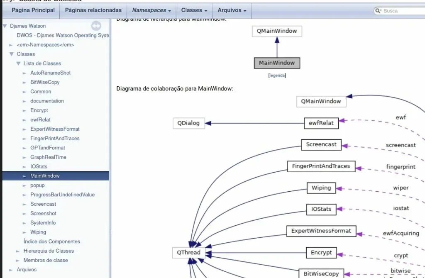Open the Arquivos dropdown menu
This screenshot has width=425, height=278.
[232, 10]
